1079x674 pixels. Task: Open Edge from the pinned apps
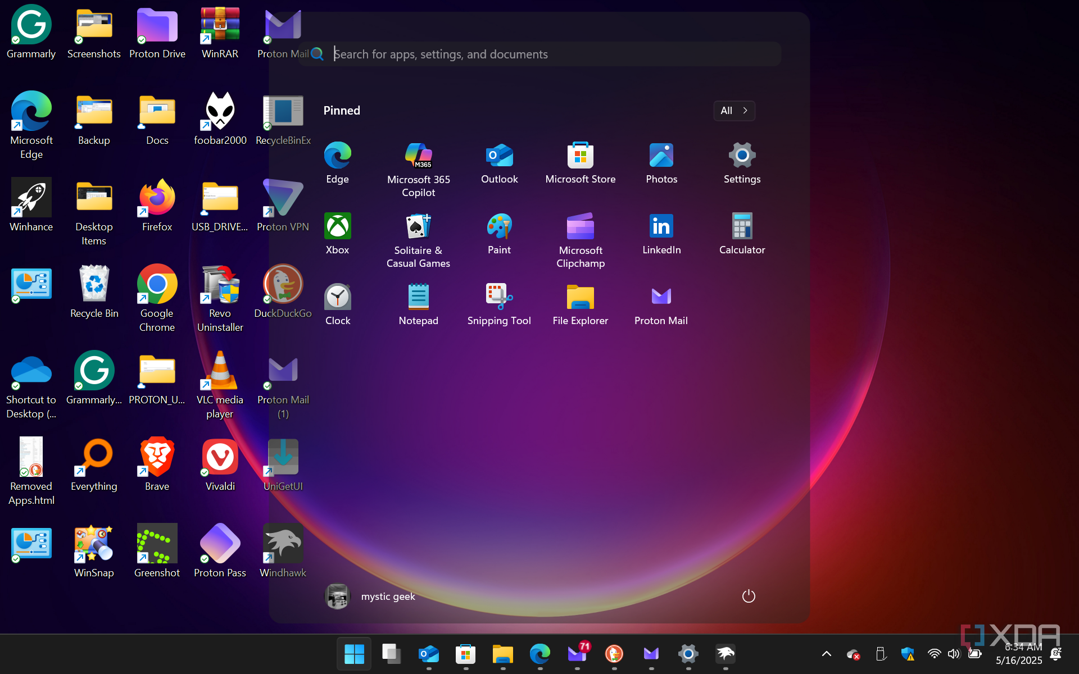pos(337,163)
